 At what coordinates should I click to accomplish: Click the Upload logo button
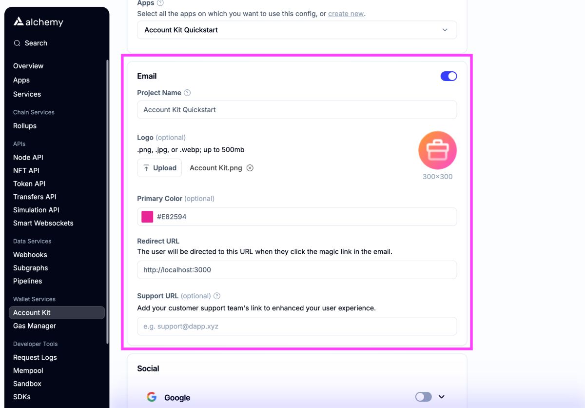(x=159, y=168)
